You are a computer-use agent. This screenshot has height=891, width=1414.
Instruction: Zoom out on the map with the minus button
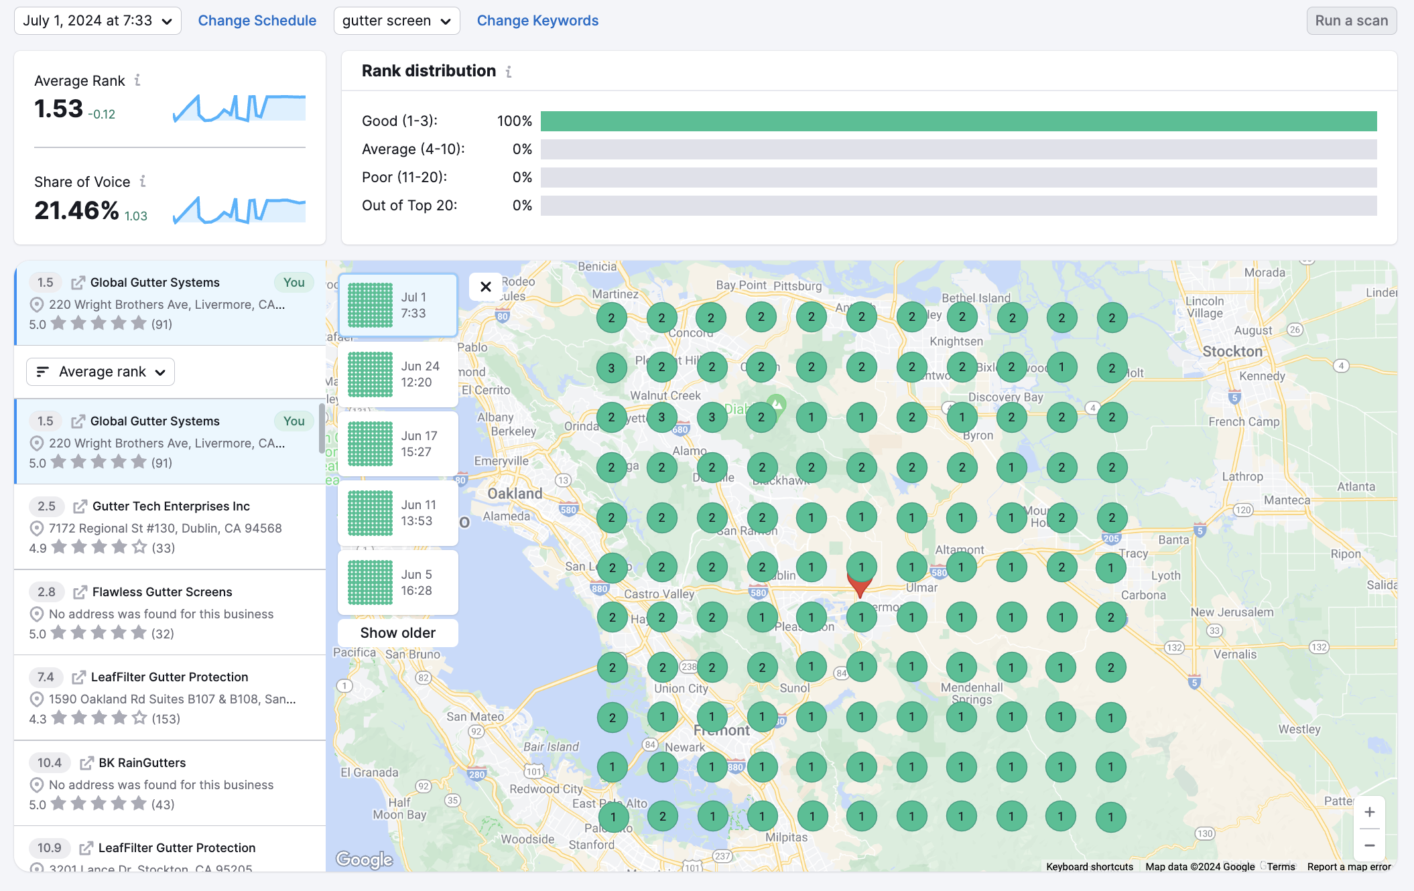[1370, 845]
